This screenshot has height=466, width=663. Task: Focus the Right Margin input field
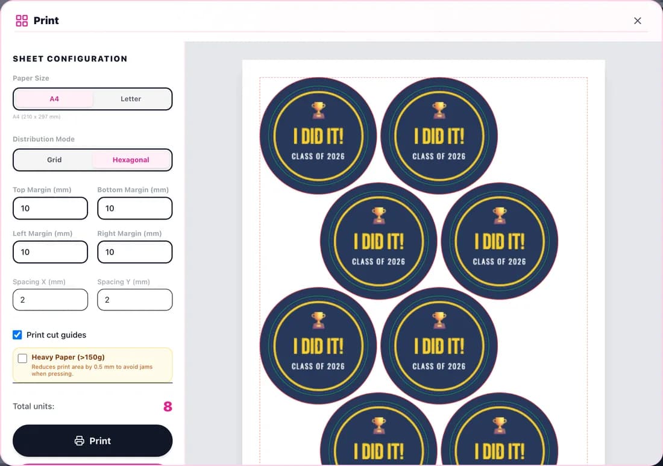pos(135,252)
